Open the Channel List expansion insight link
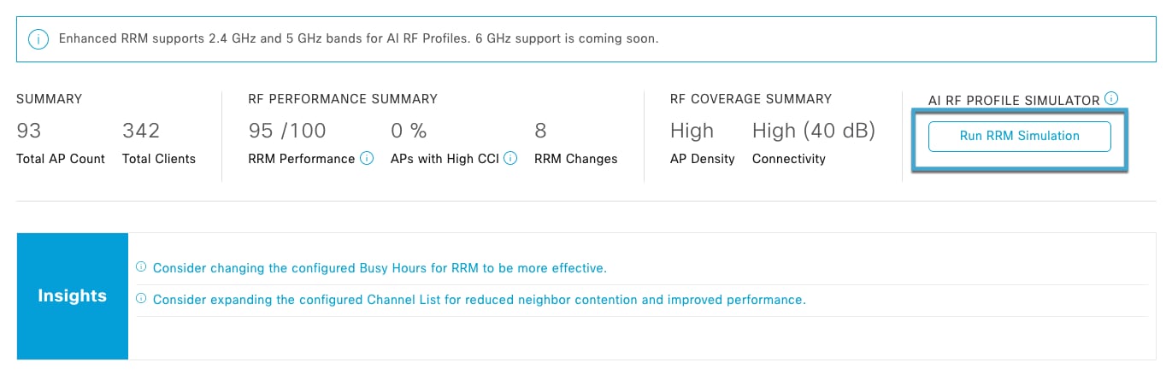The height and width of the screenshot is (380, 1172). [x=479, y=300]
